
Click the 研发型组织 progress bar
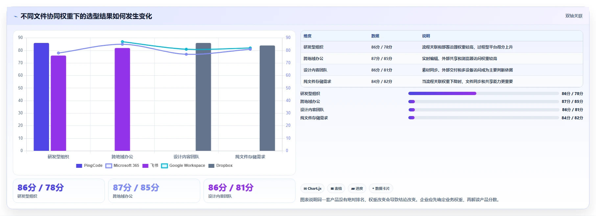coord(484,94)
